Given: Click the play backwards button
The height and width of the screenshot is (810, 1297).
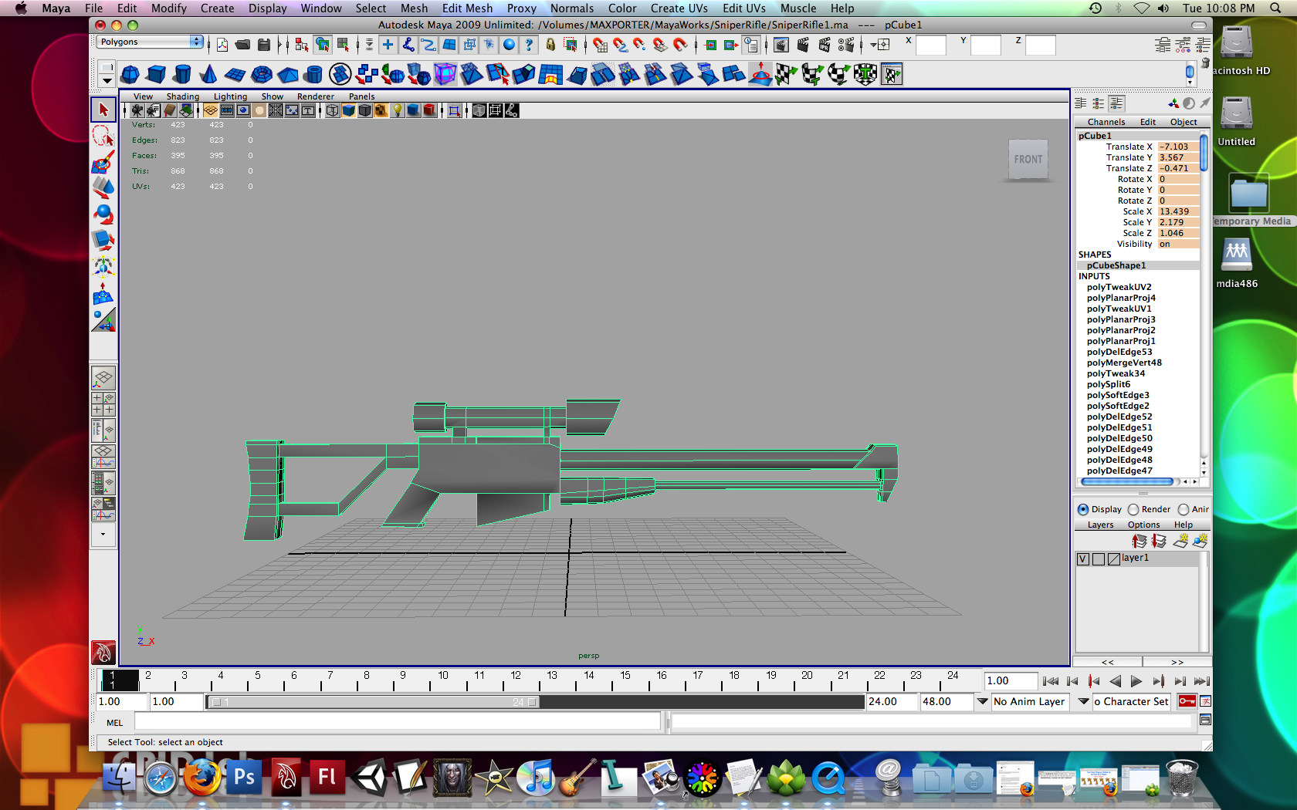Looking at the screenshot, I should [1115, 681].
